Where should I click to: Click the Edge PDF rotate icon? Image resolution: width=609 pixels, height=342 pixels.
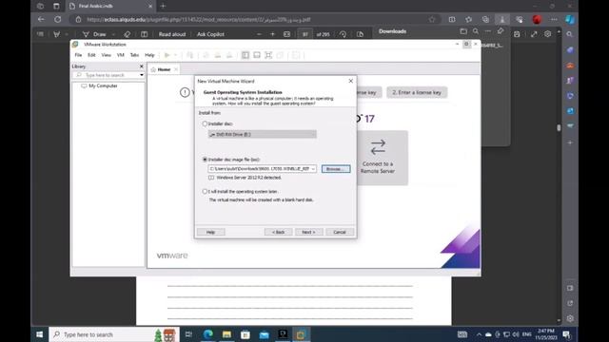click(343, 34)
